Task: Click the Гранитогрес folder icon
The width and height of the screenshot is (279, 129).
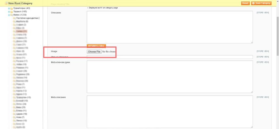Action: pos(11,8)
